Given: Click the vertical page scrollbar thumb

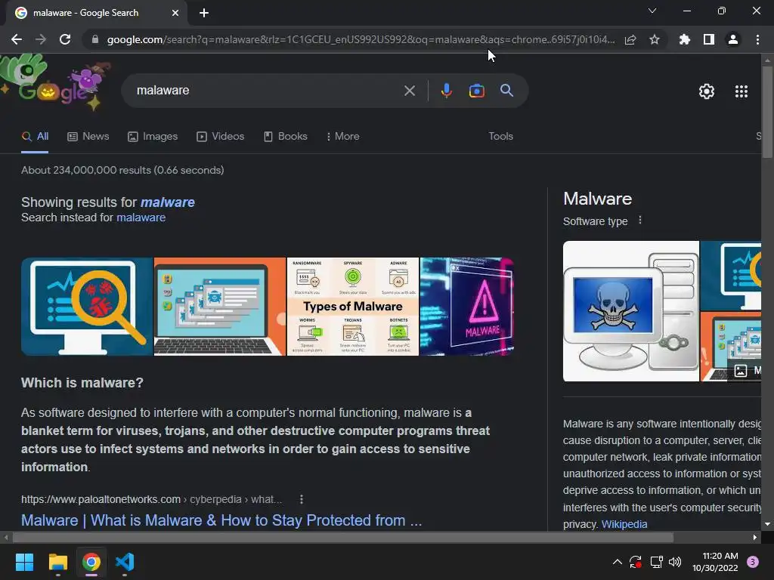Looking at the screenshot, I should [x=767, y=113].
